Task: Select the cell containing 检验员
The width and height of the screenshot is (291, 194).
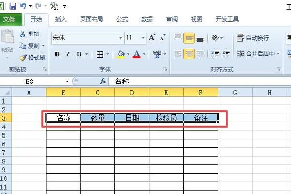Action: point(166,118)
